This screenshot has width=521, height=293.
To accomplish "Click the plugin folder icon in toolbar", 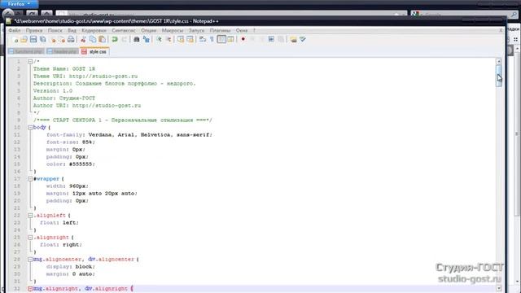I will [x=293, y=40].
